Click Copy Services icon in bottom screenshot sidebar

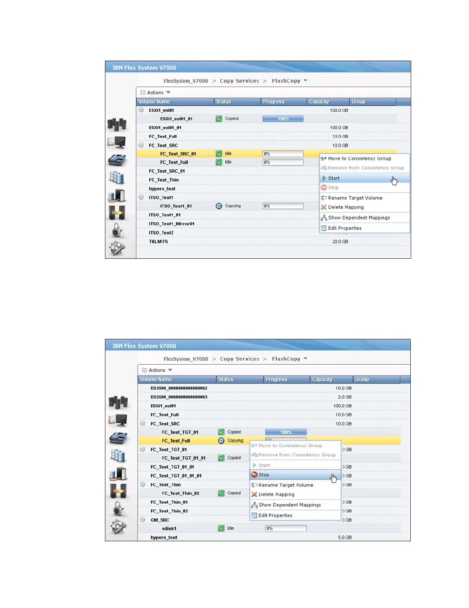[x=118, y=491]
